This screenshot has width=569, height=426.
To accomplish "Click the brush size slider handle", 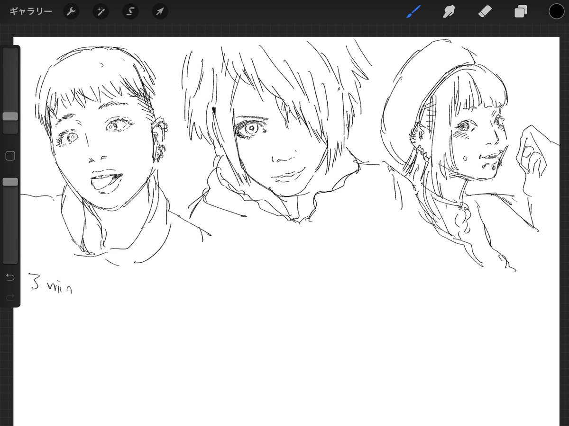I will click(10, 116).
